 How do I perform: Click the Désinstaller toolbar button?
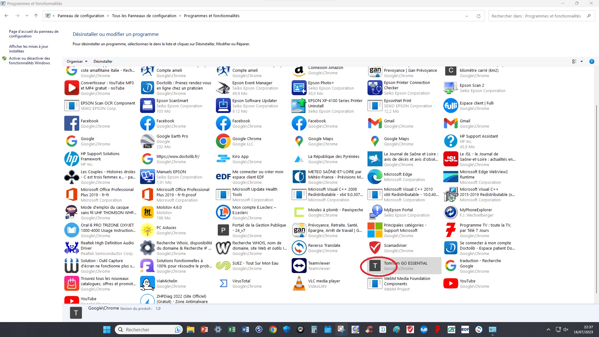pos(103,61)
